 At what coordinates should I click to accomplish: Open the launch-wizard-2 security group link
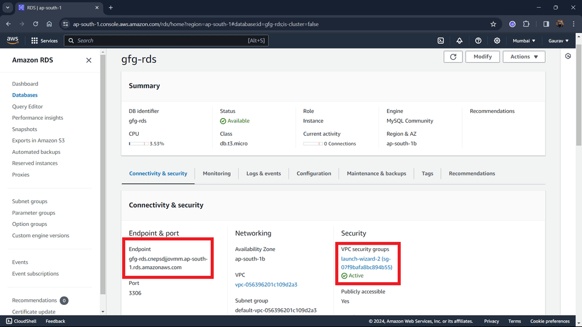[367, 262]
